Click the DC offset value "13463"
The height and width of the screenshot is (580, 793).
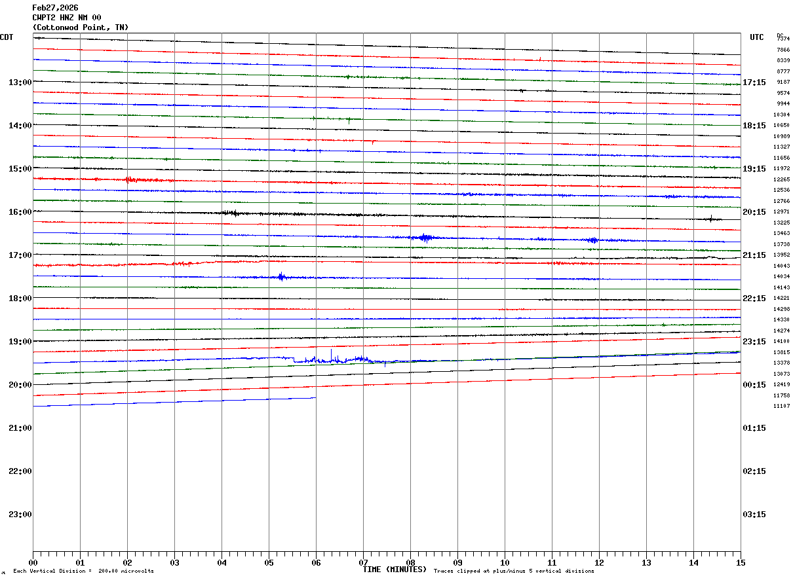(x=781, y=233)
